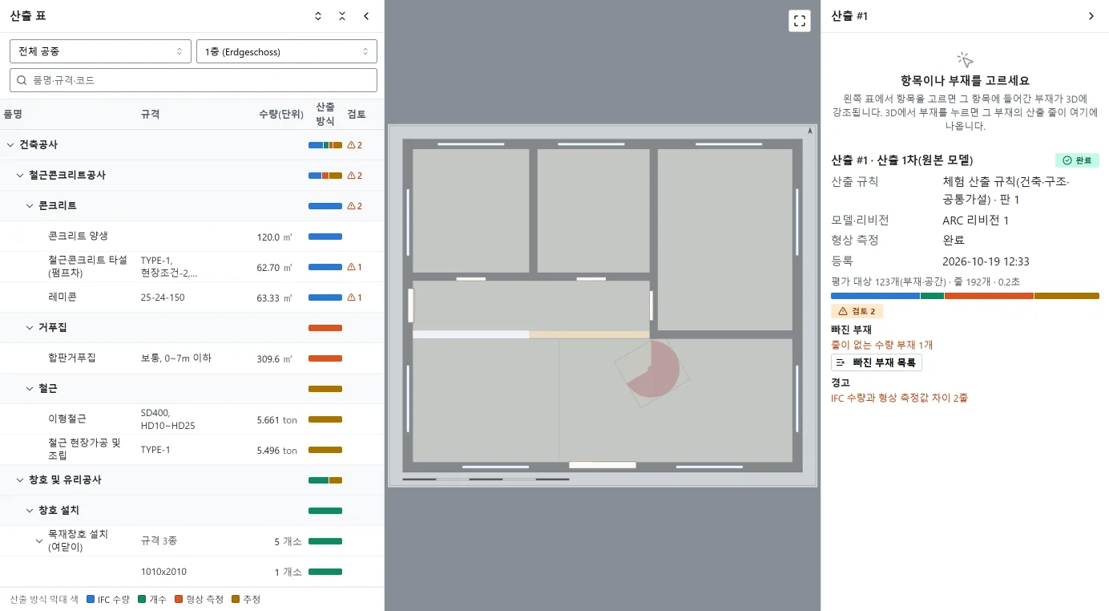Collapse the 철근 subgroup
The image size is (1109, 611).
pos(30,389)
